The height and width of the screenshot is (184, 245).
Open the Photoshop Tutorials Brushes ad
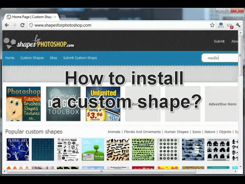tap(23, 104)
